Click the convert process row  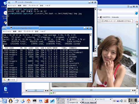pos(46,65)
